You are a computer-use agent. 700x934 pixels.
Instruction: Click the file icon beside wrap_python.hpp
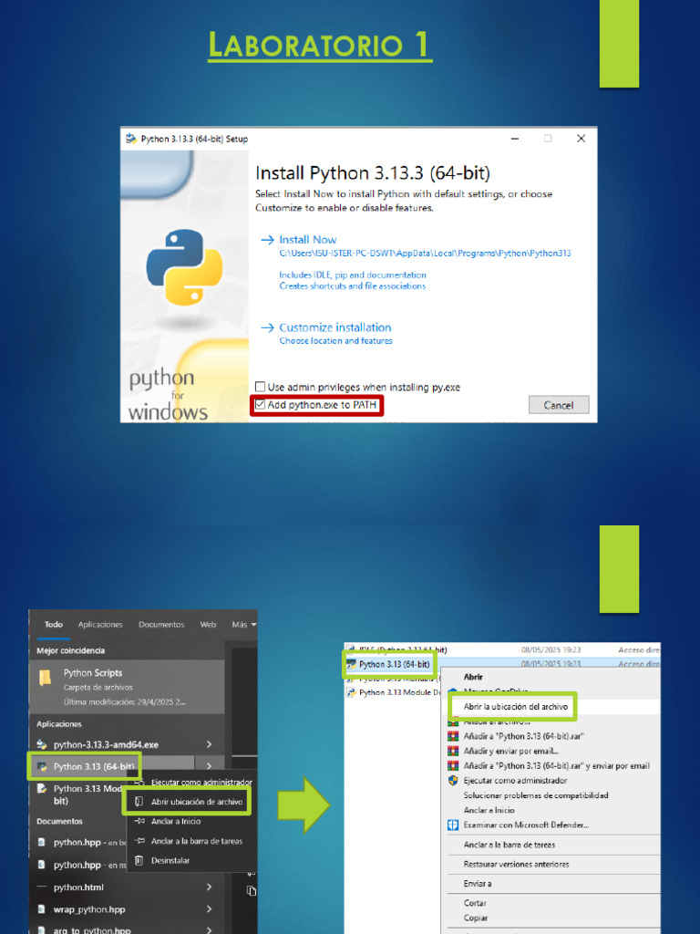tap(42, 909)
